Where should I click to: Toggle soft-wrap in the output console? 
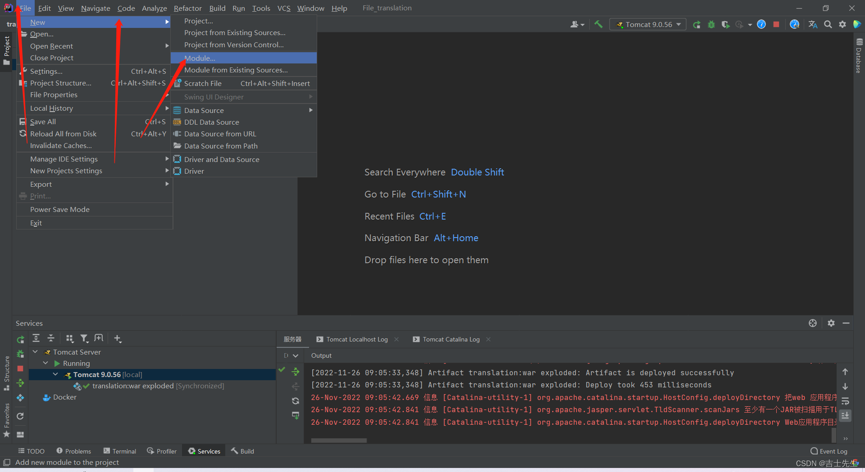click(x=845, y=401)
